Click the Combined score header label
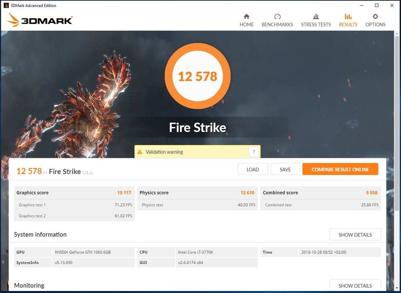The height and width of the screenshot is (293, 401). coord(280,192)
